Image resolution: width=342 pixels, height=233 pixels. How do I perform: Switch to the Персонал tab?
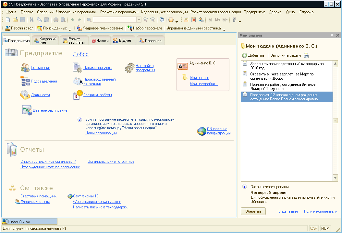click(x=151, y=40)
